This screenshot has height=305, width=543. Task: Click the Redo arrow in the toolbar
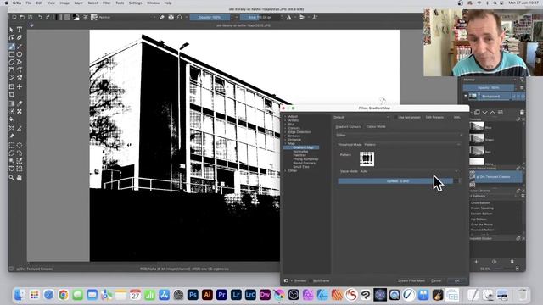tap(48, 17)
